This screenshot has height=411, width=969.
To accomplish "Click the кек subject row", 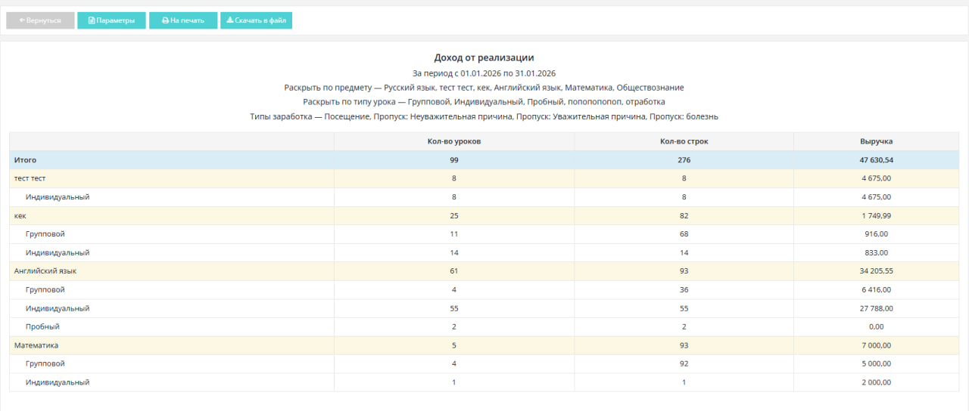I will tap(20, 215).
